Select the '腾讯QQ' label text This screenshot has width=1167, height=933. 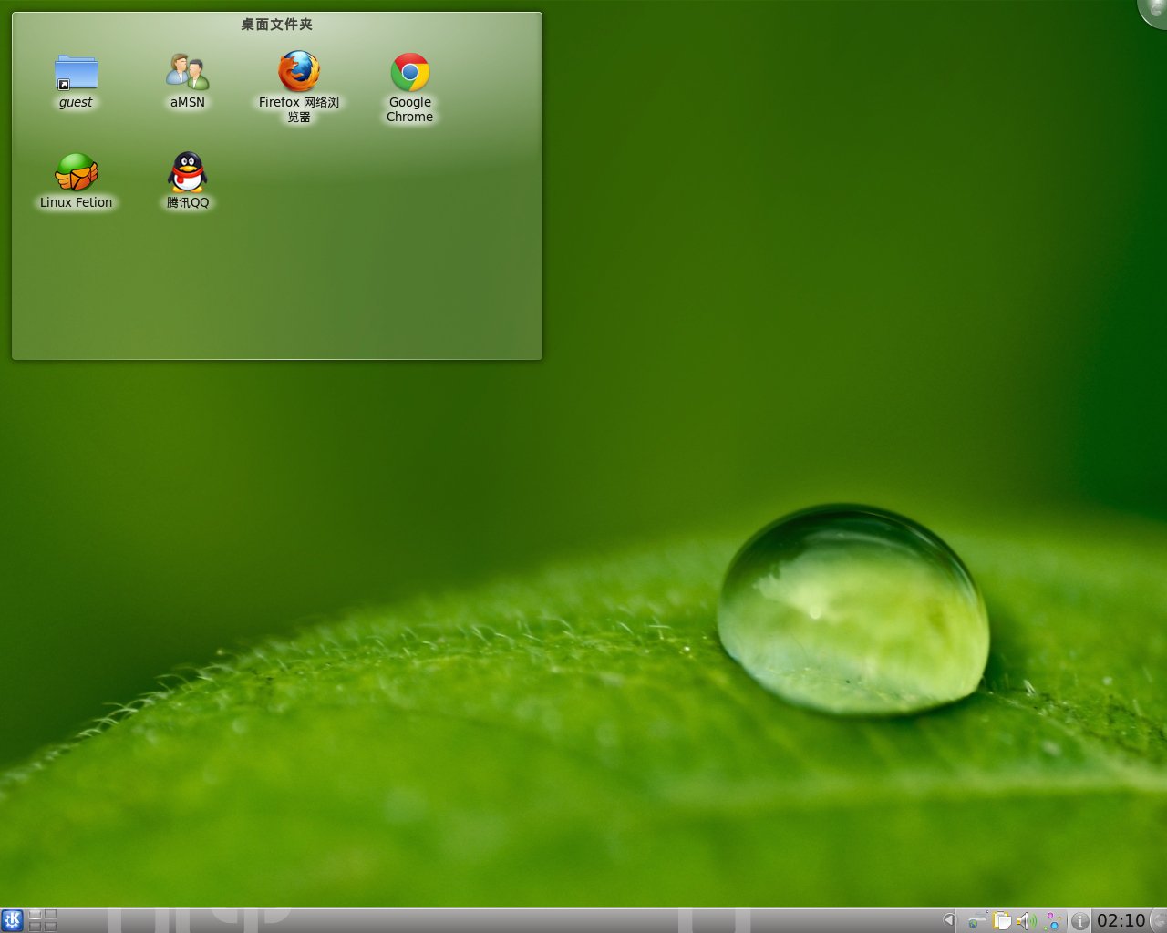tap(187, 202)
